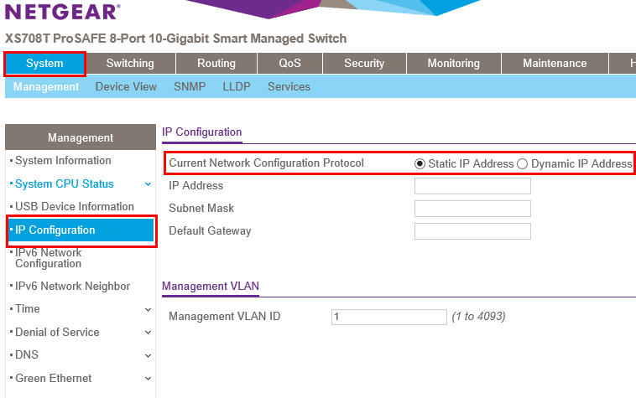Expand Denial of Service section
636x398 pixels.
click(x=148, y=333)
